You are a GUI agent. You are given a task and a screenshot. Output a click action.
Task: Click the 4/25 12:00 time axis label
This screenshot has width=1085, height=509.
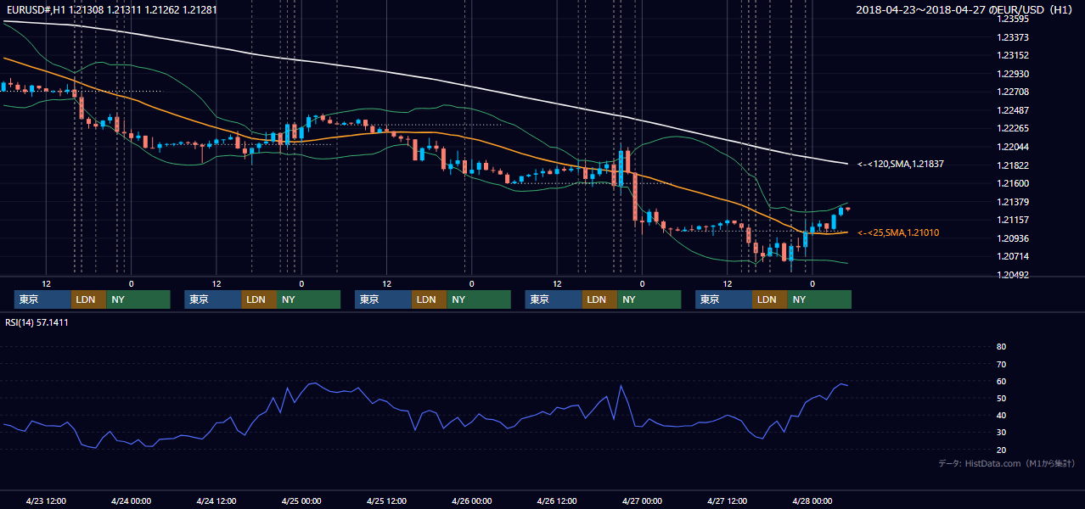(387, 501)
